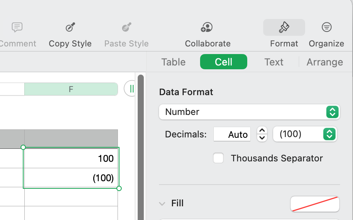
Task: Select the Cell tab
Action: tap(224, 62)
